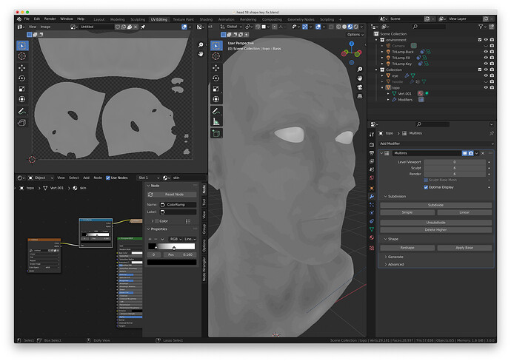Click the Reset Node button
This screenshot has height=361, width=511.
coord(172,195)
